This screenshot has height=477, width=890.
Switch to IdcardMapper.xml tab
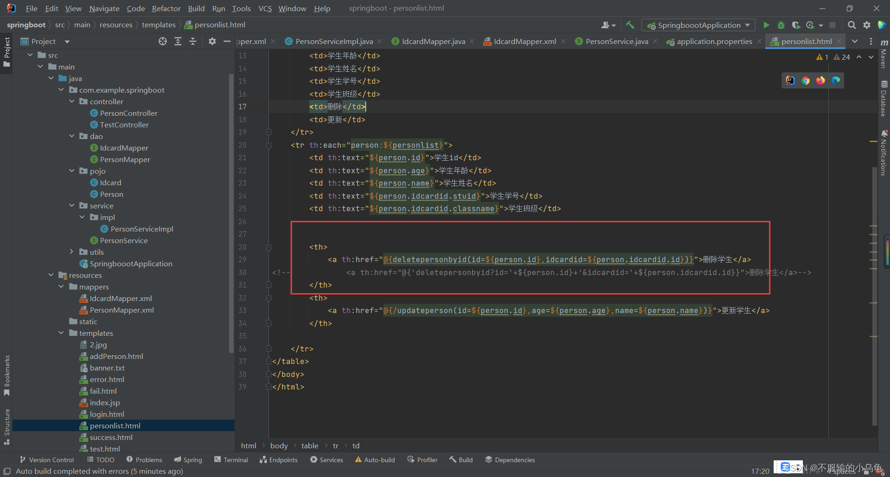tap(524, 41)
